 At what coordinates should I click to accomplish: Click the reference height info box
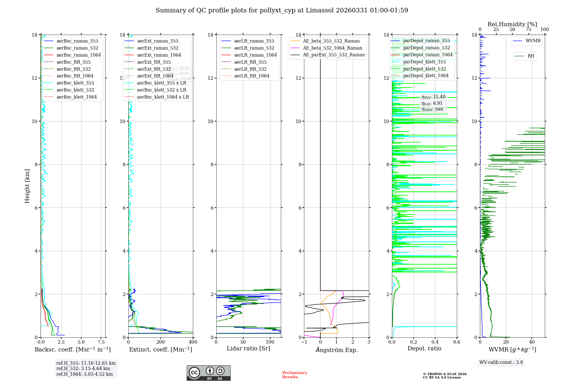(x=86, y=369)
